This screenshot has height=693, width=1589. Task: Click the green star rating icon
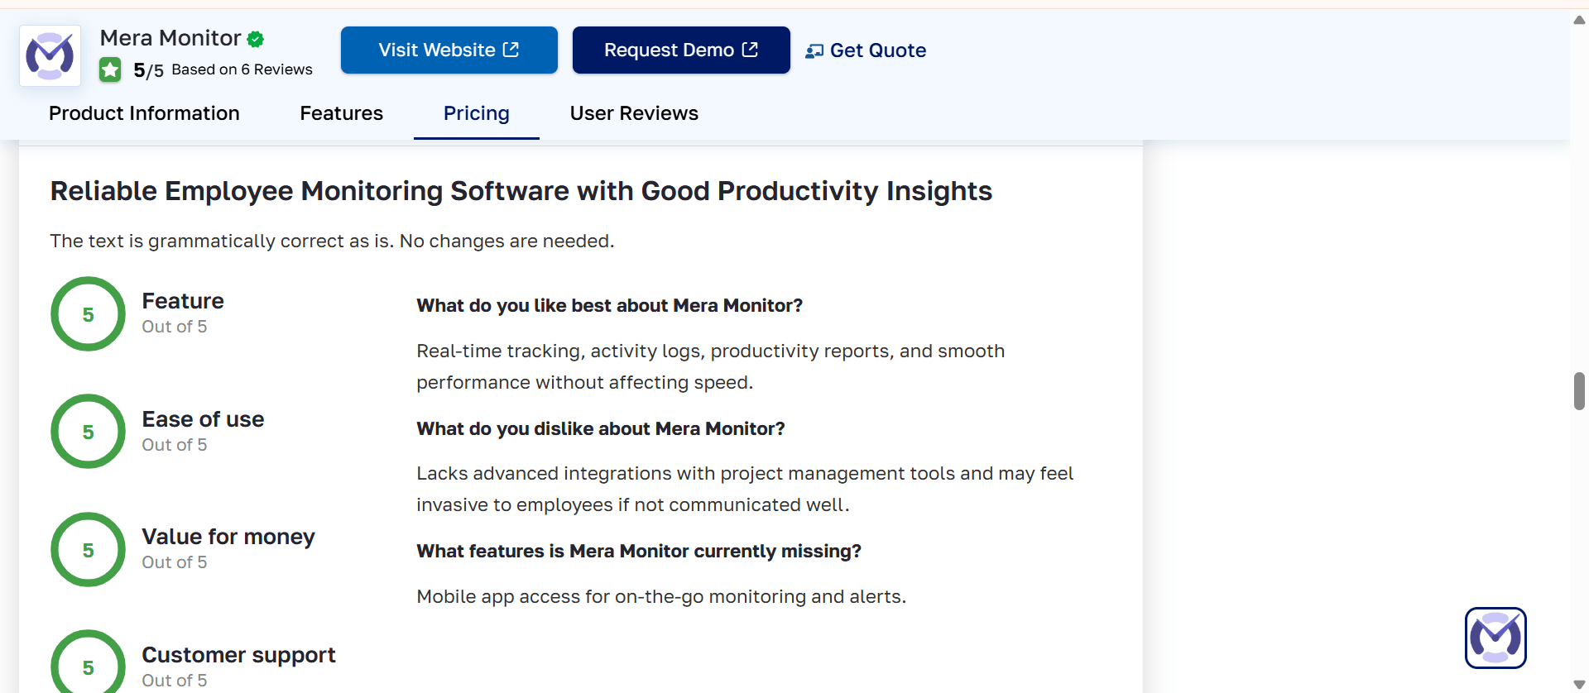[110, 70]
